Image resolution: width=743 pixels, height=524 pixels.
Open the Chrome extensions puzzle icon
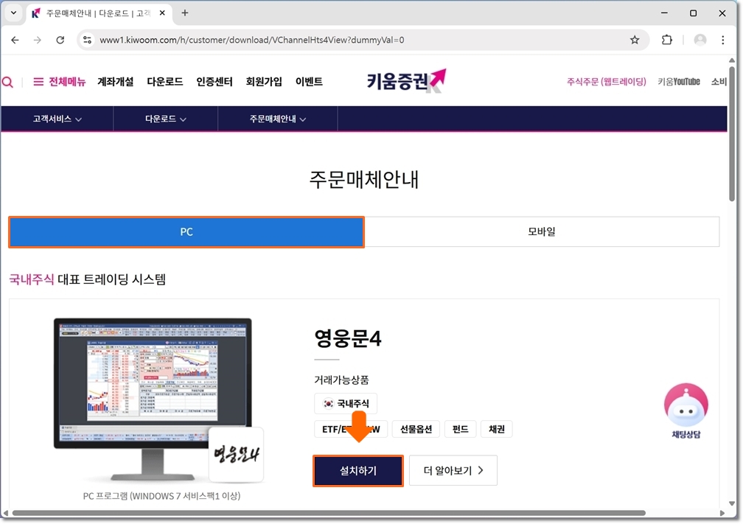pos(666,40)
